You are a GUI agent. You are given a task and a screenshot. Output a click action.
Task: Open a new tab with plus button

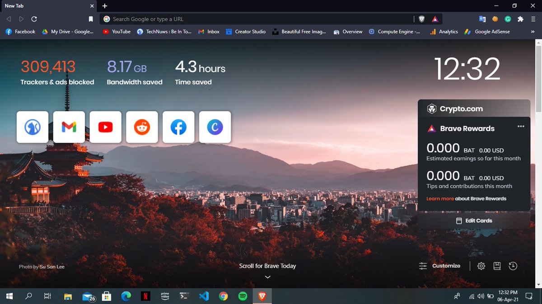click(x=105, y=6)
